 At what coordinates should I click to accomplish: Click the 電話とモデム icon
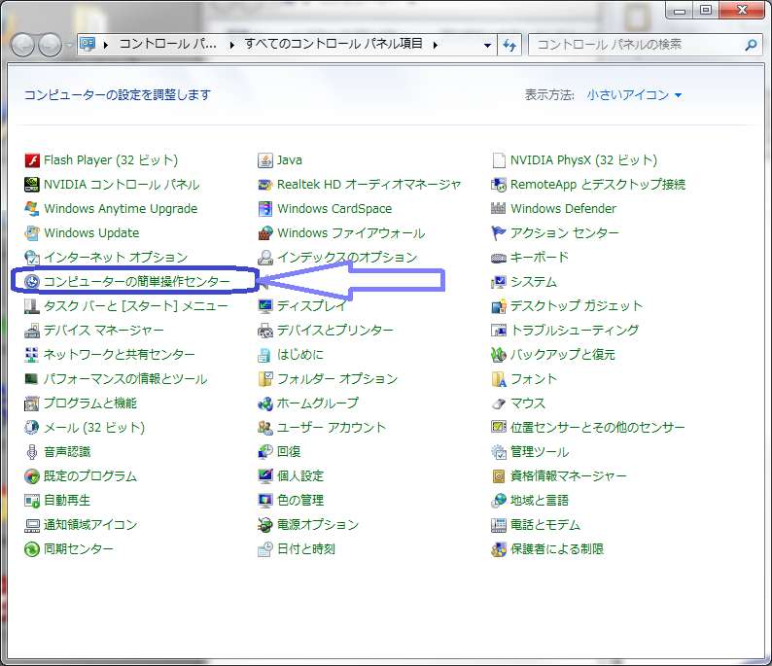point(498,525)
